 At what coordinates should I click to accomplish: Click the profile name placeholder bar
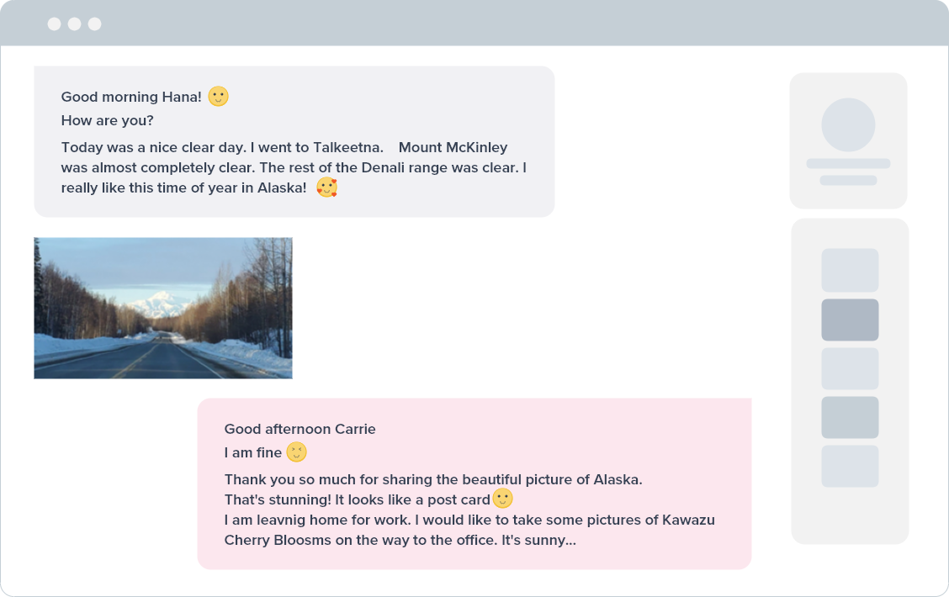(848, 163)
